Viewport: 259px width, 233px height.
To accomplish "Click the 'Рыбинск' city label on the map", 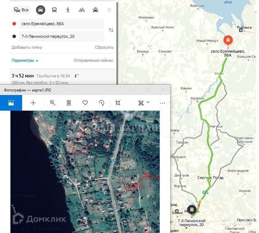I will 244,27.
